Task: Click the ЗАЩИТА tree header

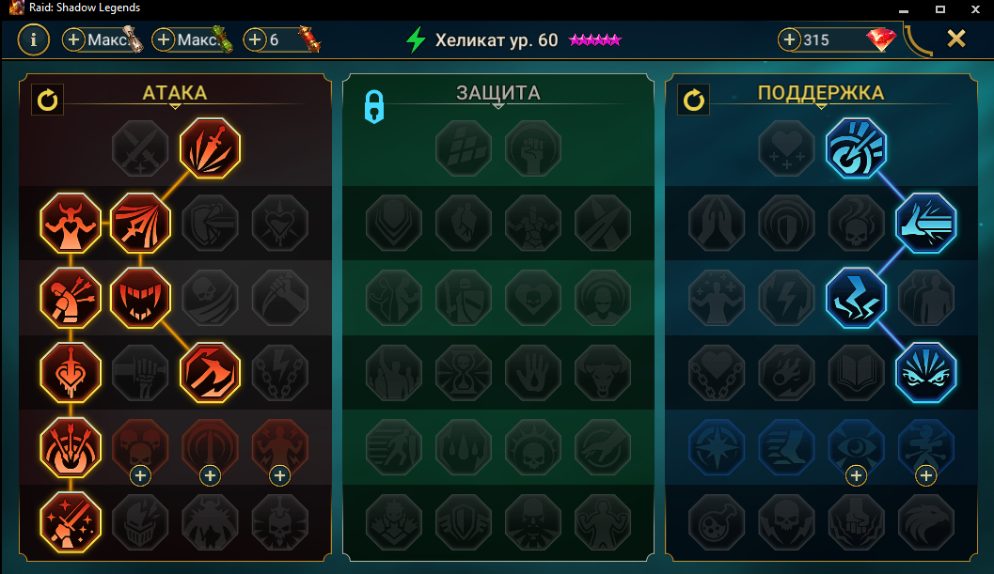Action: click(x=498, y=93)
